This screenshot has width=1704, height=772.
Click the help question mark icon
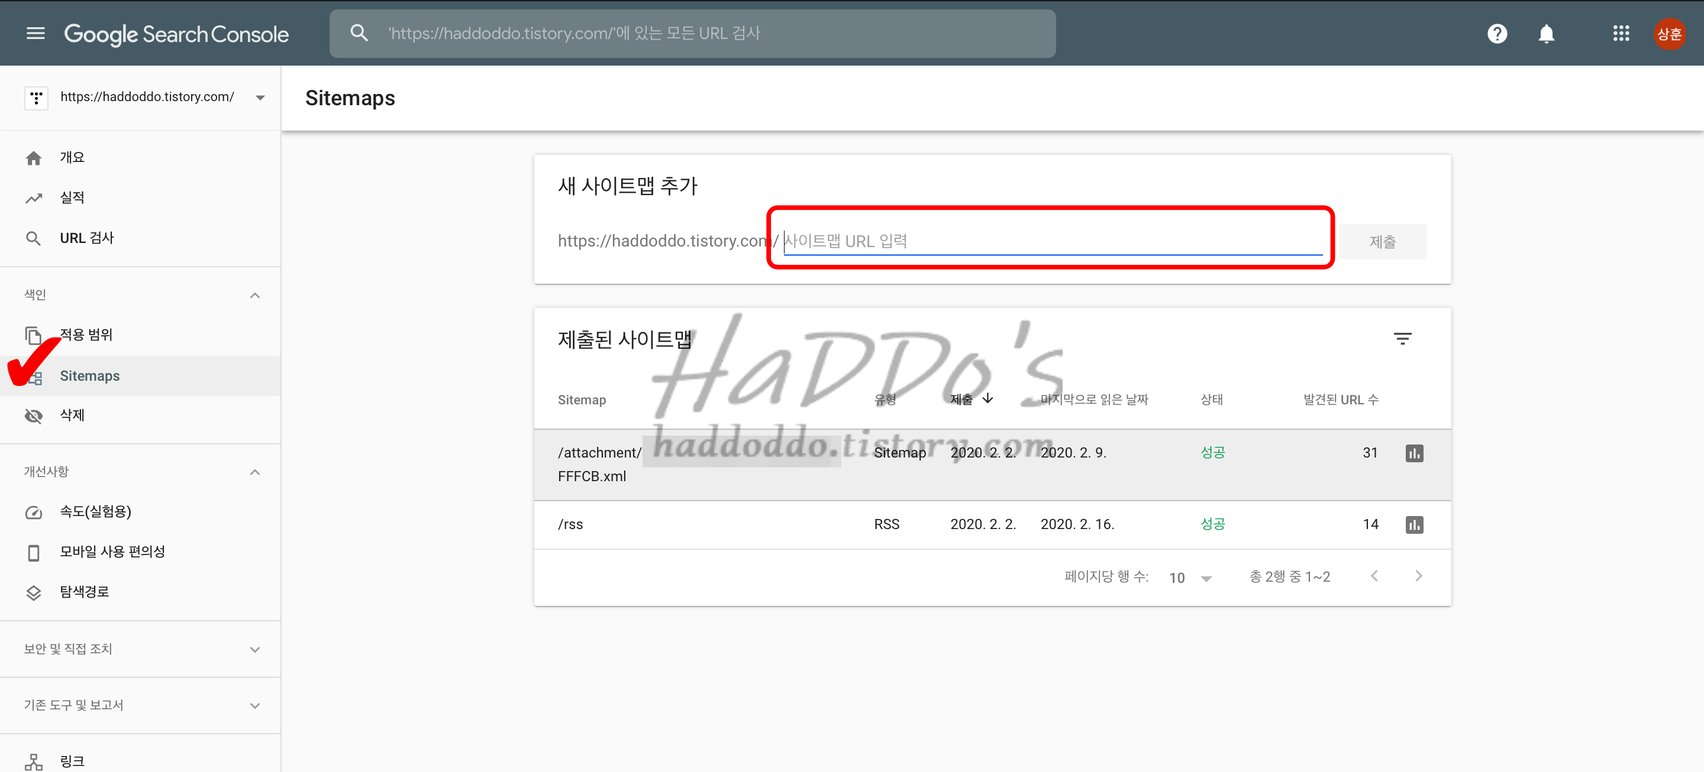coord(1497,33)
